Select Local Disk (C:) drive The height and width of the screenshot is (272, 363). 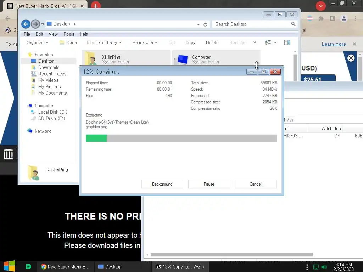(52, 112)
